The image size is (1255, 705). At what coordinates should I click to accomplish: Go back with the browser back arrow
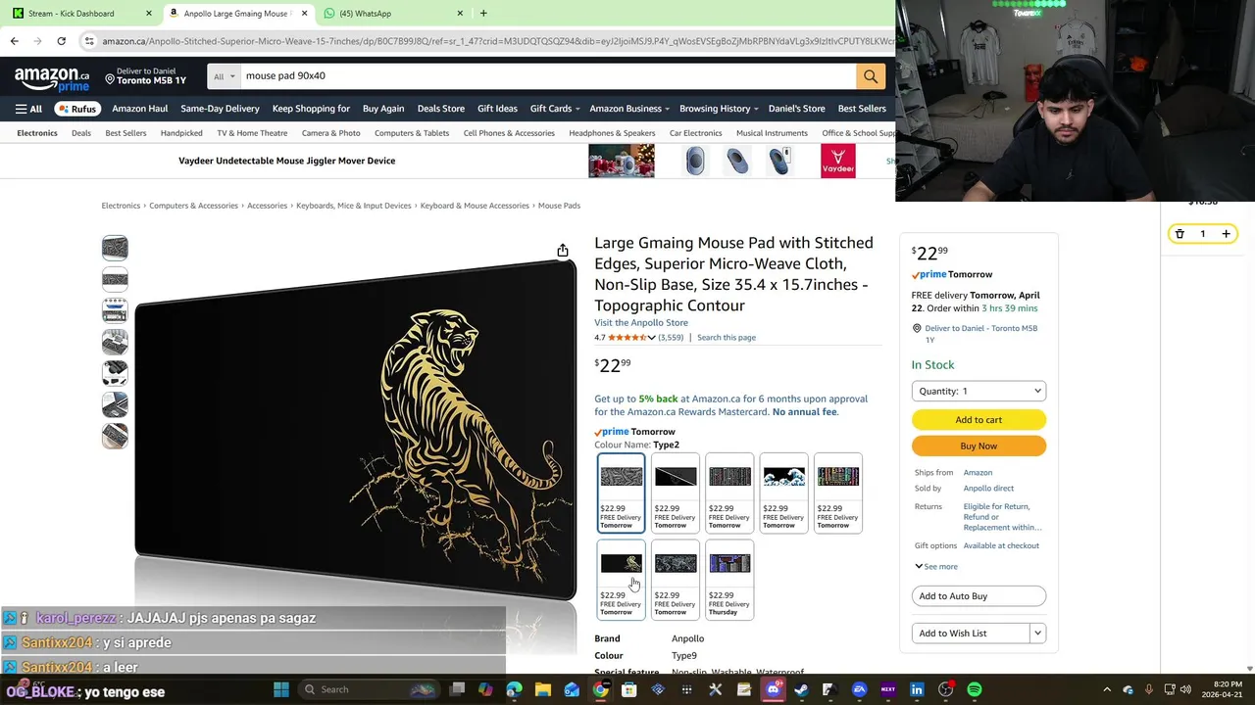point(14,41)
